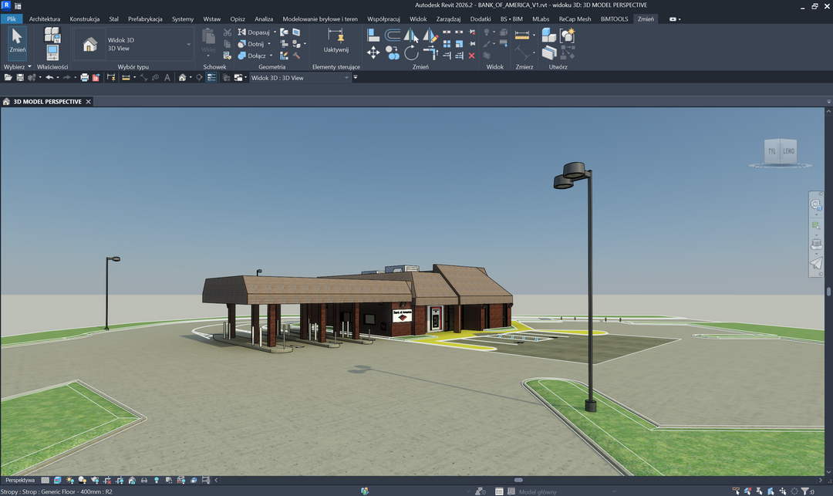Open the Widok 3D type selector dropdown
The image size is (833, 496).
189,44
